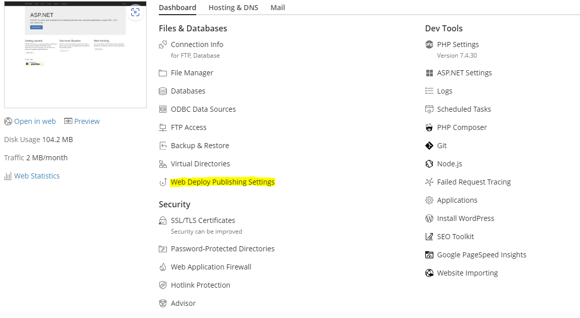Open ODBC Data Sources
The image size is (580, 318).
pos(203,109)
